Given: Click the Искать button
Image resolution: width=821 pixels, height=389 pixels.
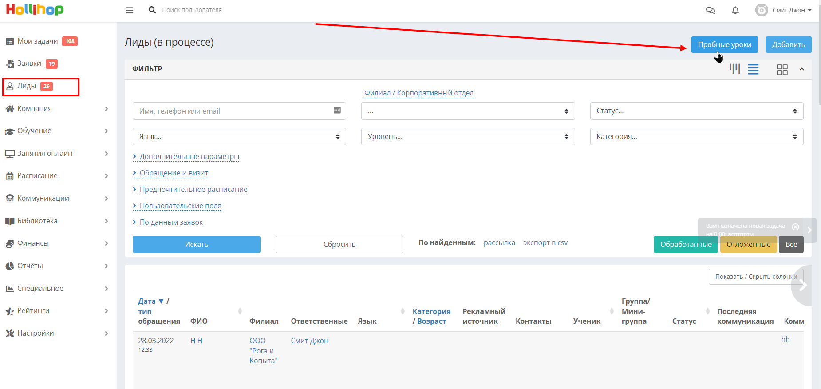Looking at the screenshot, I should [x=197, y=244].
